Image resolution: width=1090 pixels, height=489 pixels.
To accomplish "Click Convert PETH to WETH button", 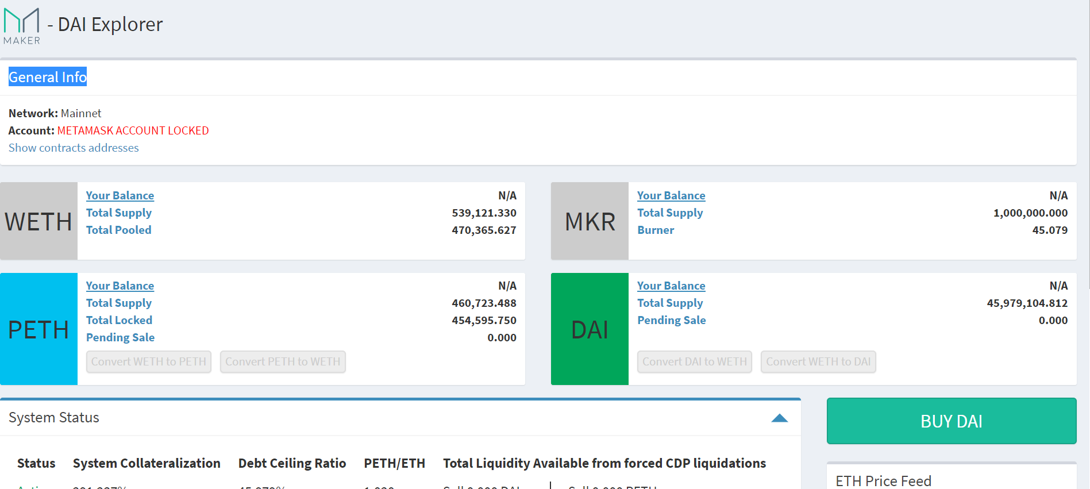I will 283,361.
